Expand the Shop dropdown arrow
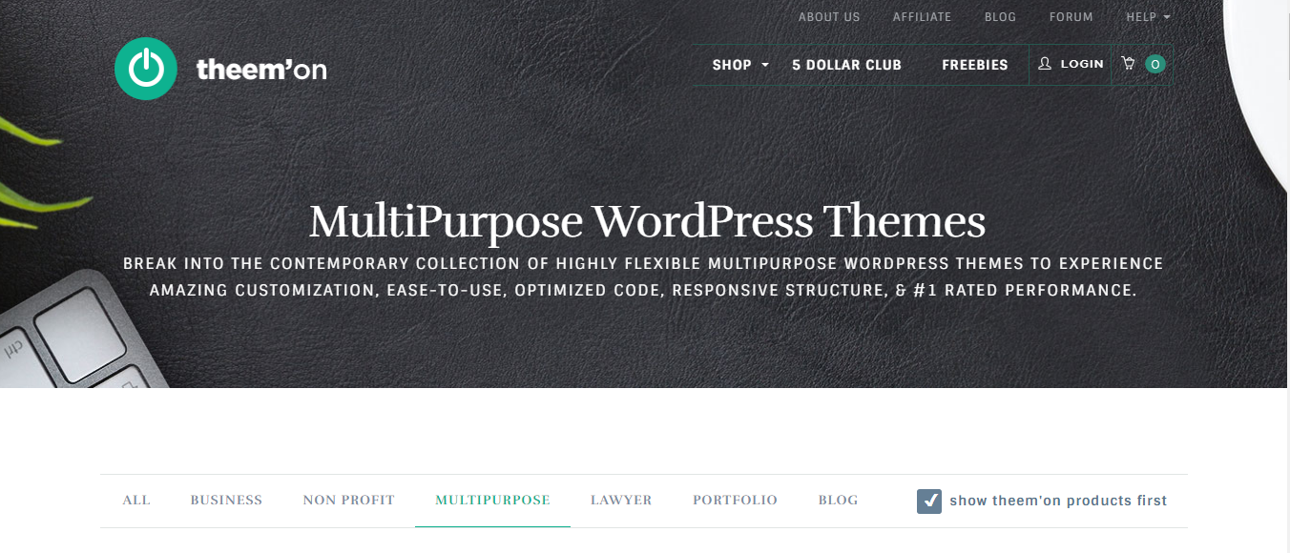1290x553 pixels. click(765, 65)
